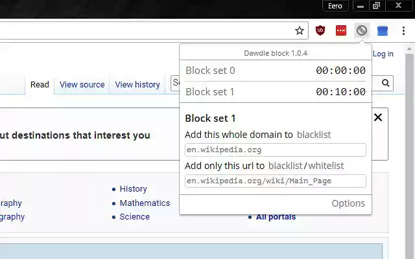The height and width of the screenshot is (259, 415).
Task: Click the scrollbar up arrow
Action: click(409, 49)
